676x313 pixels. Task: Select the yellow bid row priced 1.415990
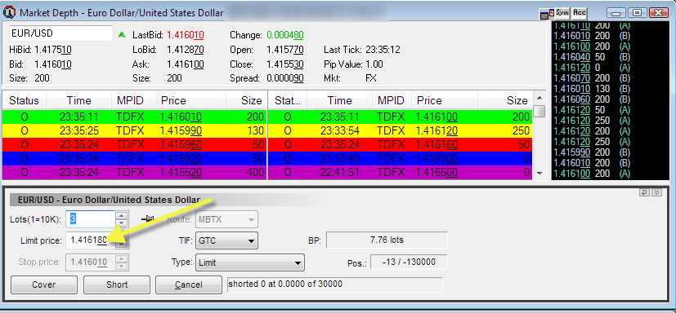[x=135, y=130]
